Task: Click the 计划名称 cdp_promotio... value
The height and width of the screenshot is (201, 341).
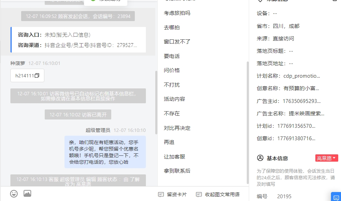Action: (301, 76)
